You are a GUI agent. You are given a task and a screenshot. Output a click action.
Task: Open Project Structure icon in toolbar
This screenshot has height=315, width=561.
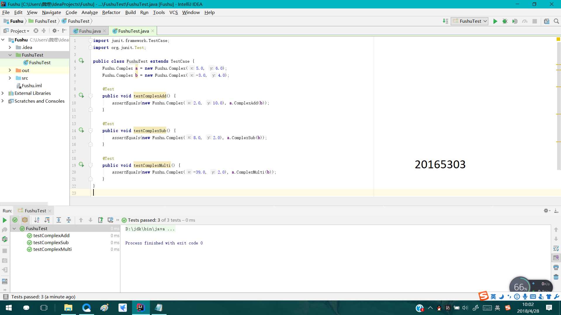coord(547,21)
